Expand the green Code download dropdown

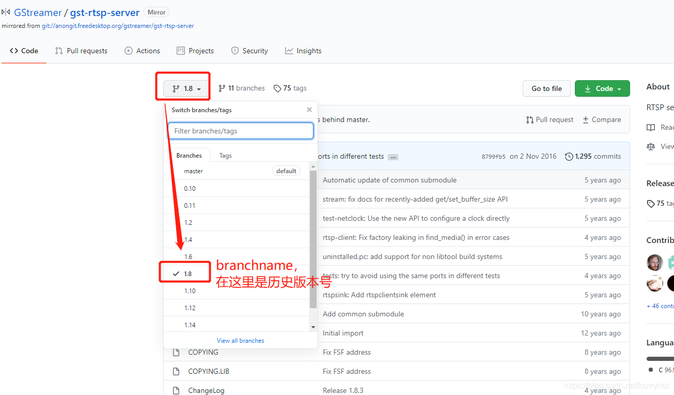coord(602,88)
